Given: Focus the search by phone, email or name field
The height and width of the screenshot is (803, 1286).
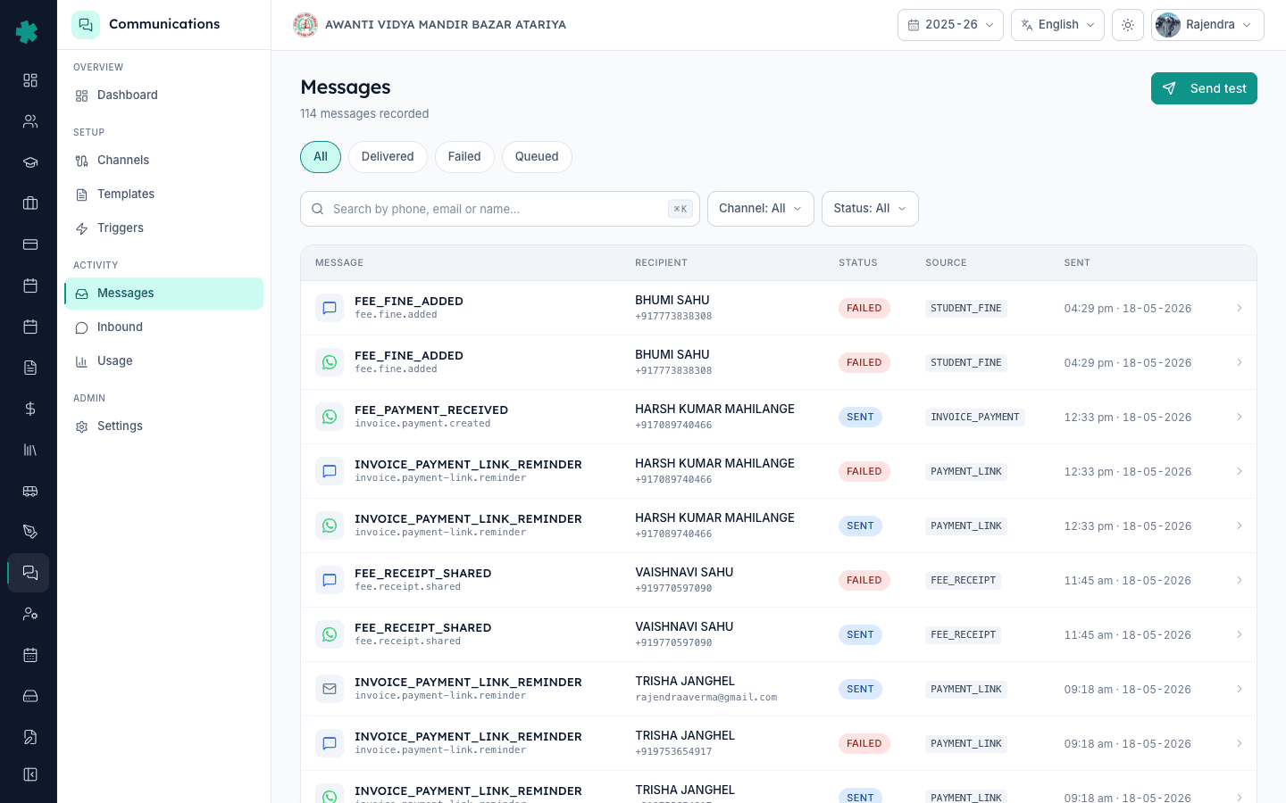Looking at the screenshot, I should coord(500,209).
